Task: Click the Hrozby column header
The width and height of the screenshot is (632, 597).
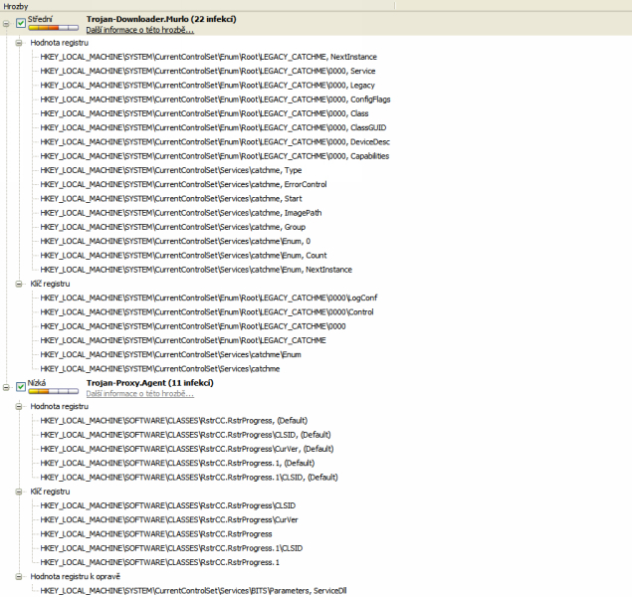Action: (197, 6)
